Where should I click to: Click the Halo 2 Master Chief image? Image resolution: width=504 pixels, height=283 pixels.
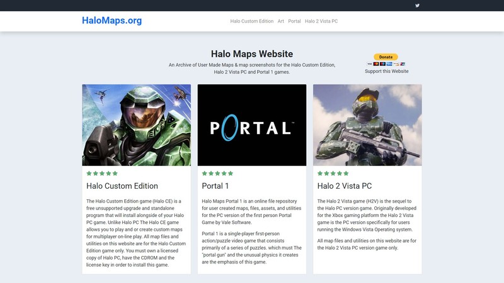367,125
